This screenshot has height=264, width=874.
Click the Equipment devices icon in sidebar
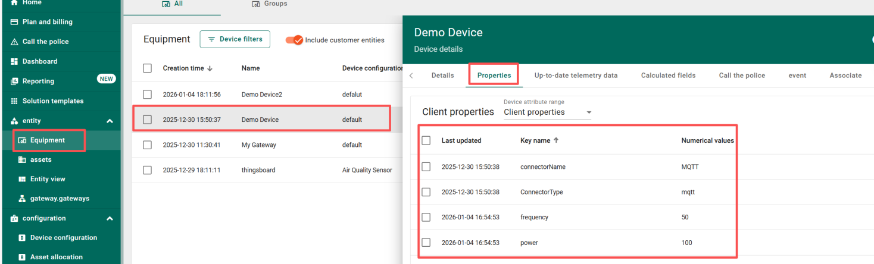(22, 140)
